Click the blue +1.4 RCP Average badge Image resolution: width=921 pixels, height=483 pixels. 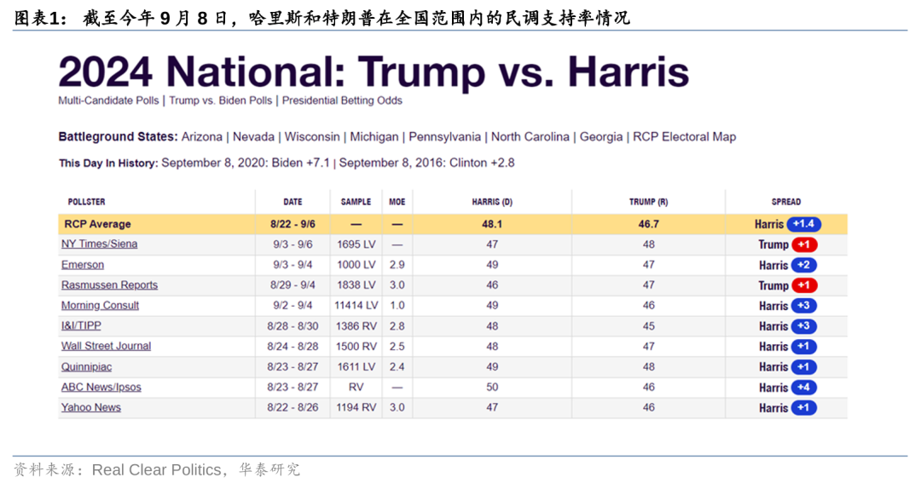pos(803,224)
